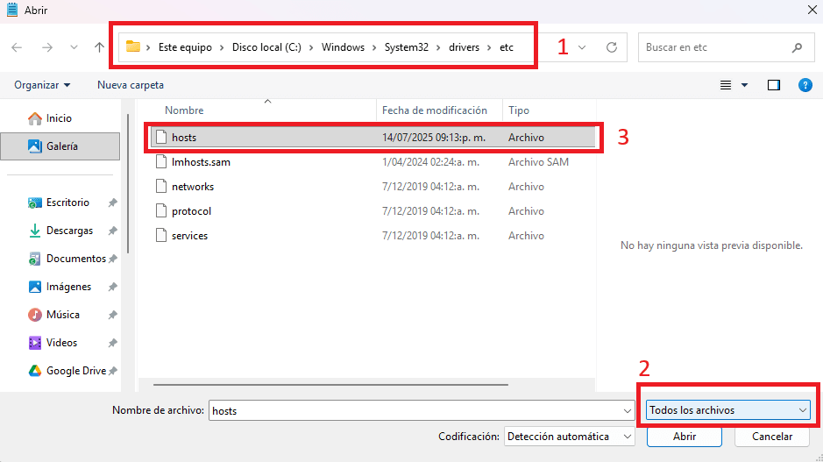Click Nueva carpeta in the toolbar
823x462 pixels.
130,85
